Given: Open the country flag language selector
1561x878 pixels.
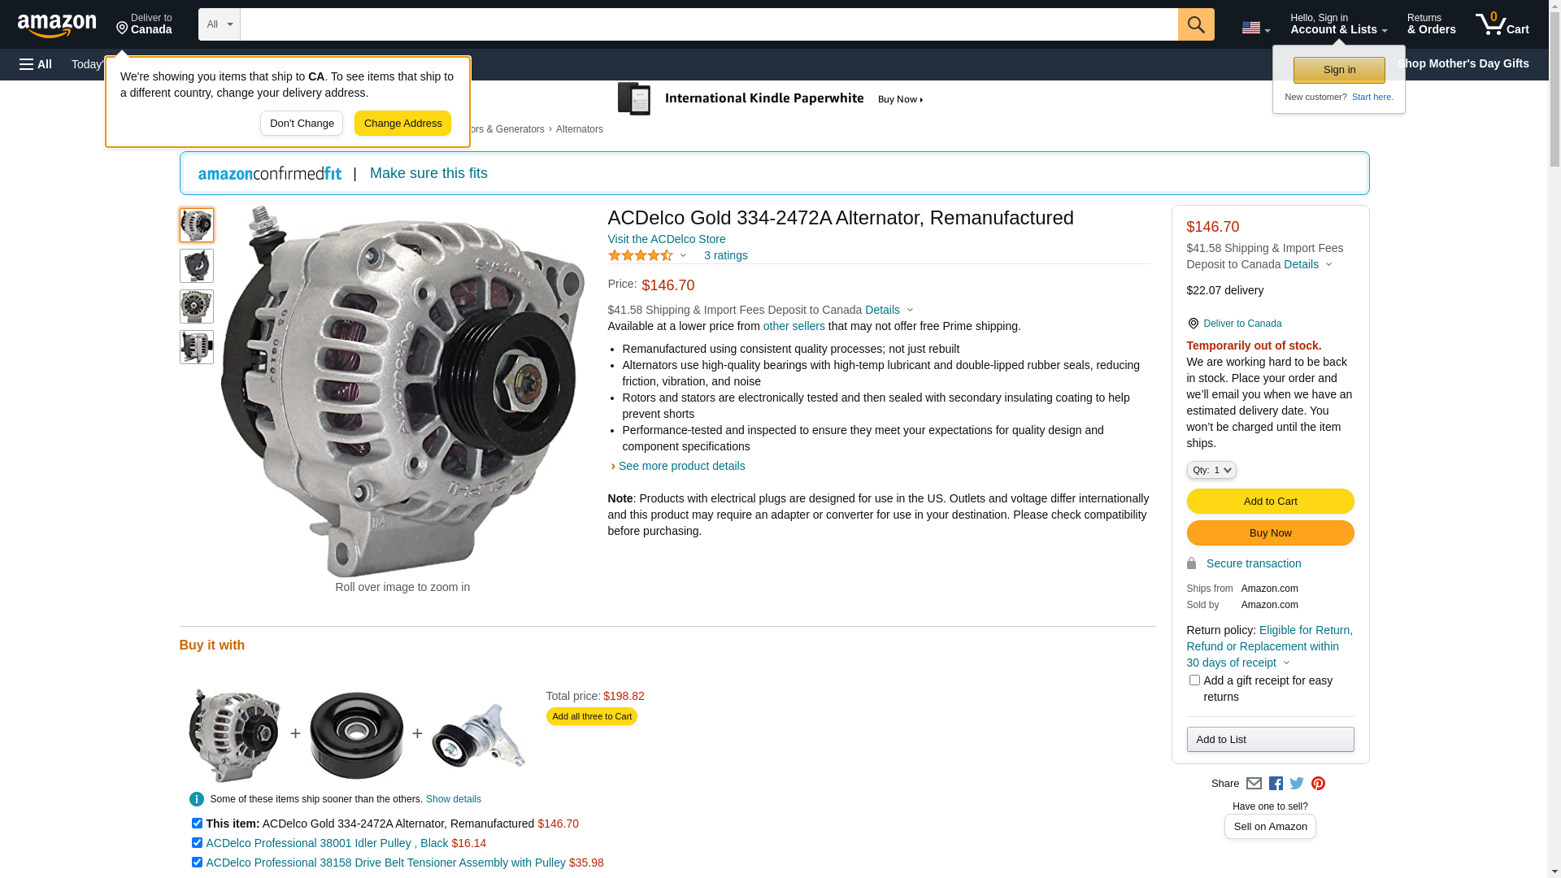Looking at the screenshot, I should click(1255, 28).
